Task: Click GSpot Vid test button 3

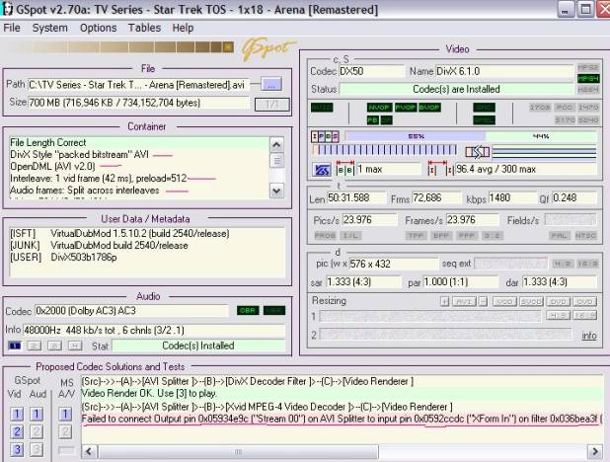Action: (x=17, y=449)
